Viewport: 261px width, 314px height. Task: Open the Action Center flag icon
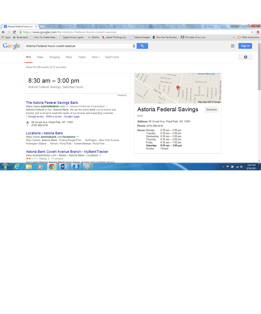pos(228,167)
